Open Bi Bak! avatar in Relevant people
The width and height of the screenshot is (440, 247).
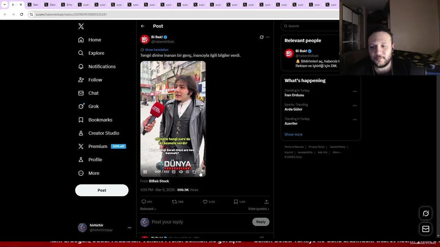(x=289, y=53)
